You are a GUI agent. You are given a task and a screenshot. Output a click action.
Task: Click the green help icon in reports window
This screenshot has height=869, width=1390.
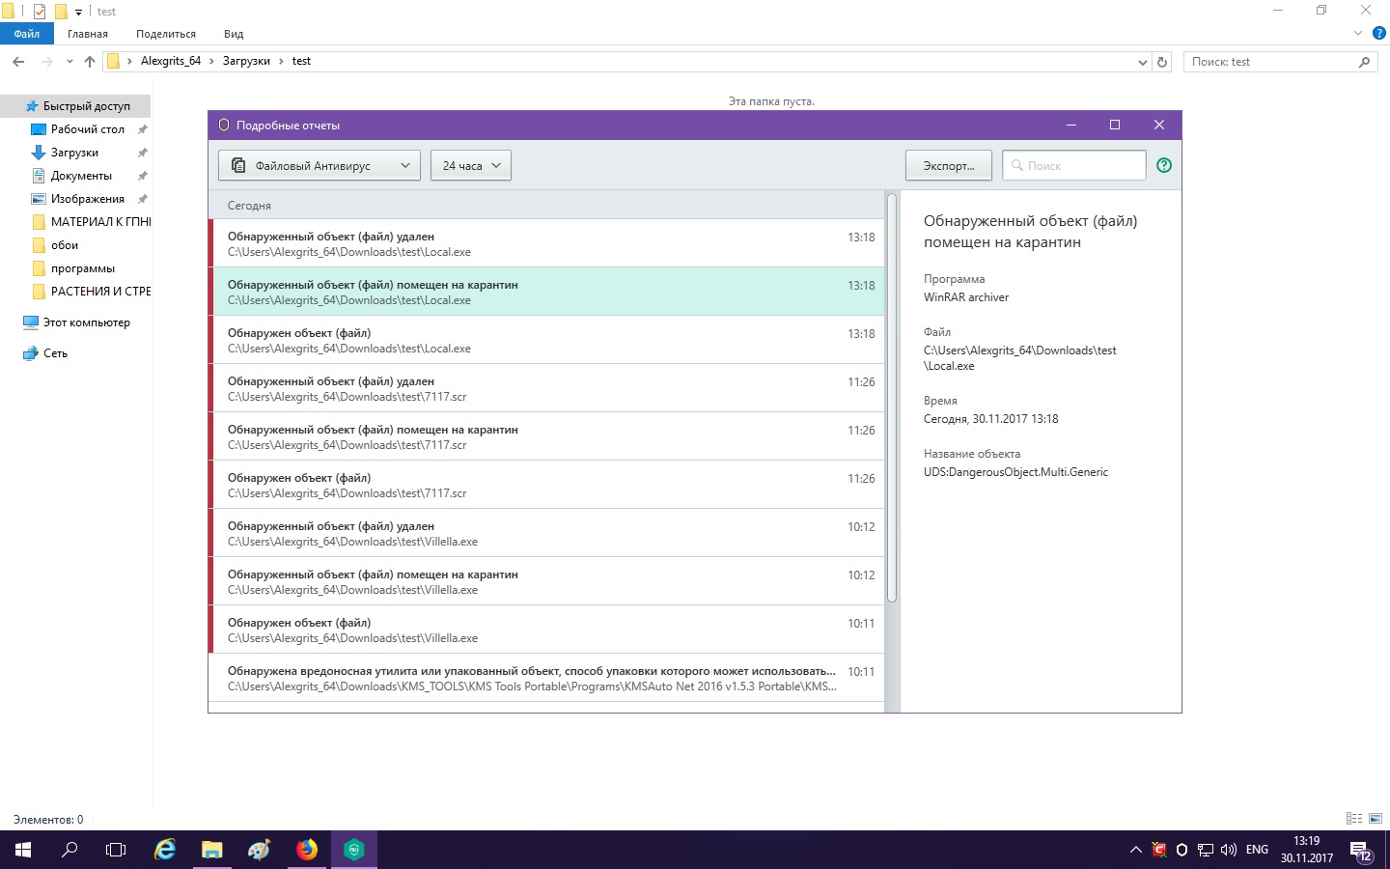(1164, 165)
